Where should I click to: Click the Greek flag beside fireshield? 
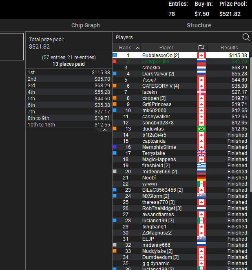pyautogui.click(x=201, y=166)
